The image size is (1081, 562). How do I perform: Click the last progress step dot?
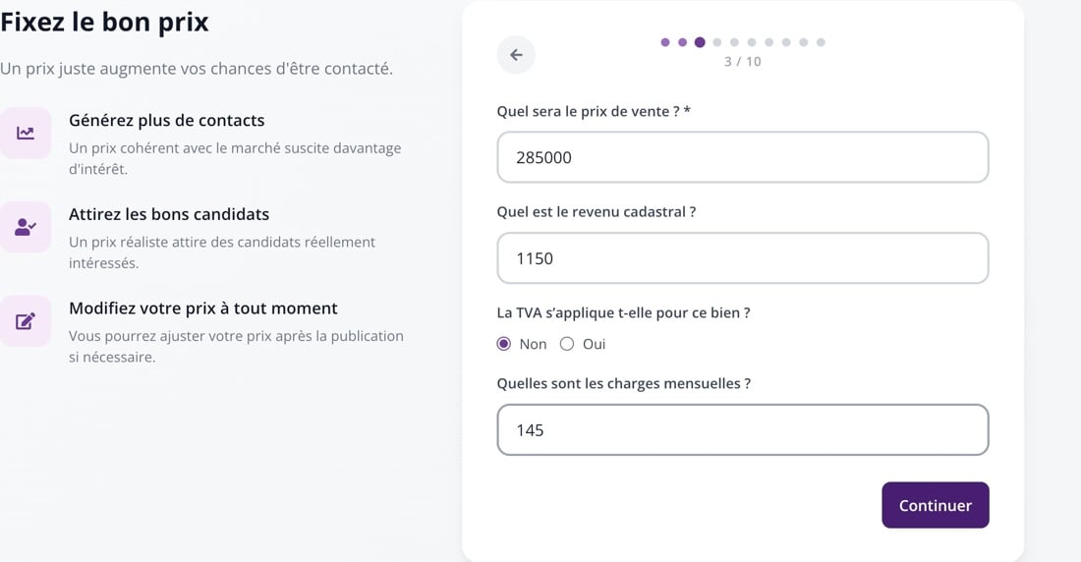point(821,43)
